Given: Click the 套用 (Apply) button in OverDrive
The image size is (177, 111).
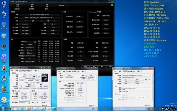Looking at the screenshot, I should tap(102, 67).
